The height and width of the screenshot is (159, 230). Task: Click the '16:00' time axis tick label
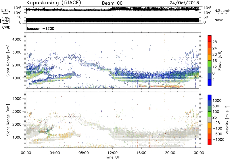point(141,153)
